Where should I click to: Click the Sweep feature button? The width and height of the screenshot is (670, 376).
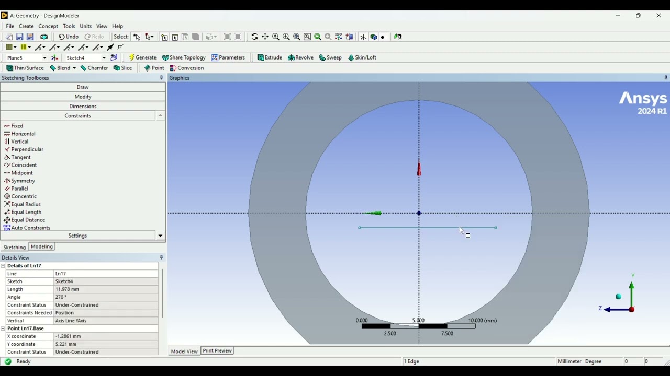pos(330,57)
